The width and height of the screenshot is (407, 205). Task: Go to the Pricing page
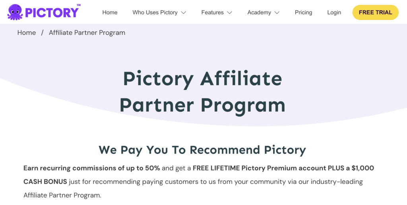tap(303, 12)
